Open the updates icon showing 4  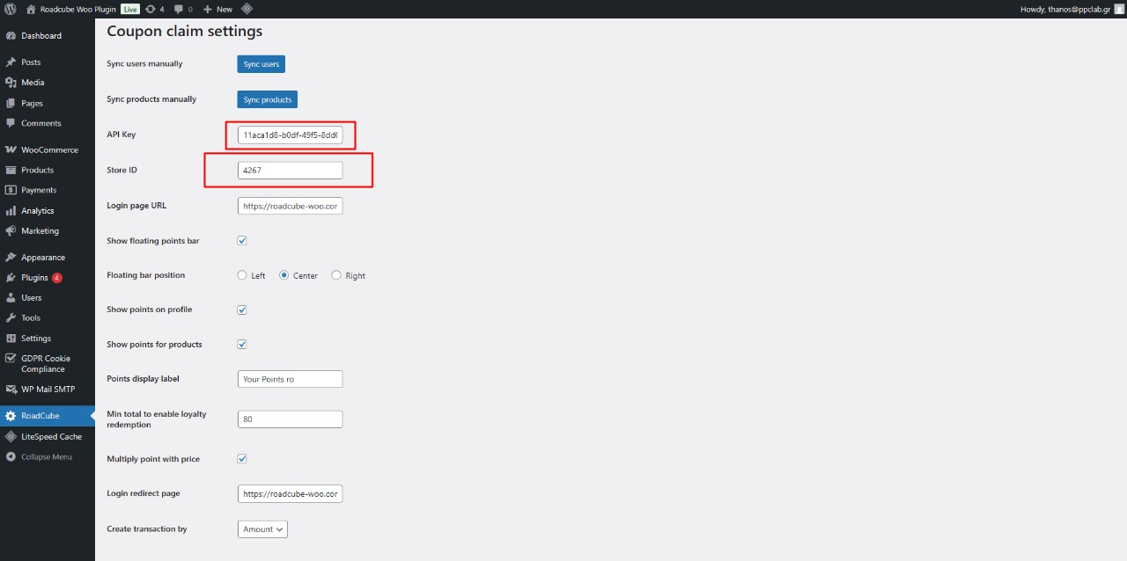pyautogui.click(x=151, y=9)
